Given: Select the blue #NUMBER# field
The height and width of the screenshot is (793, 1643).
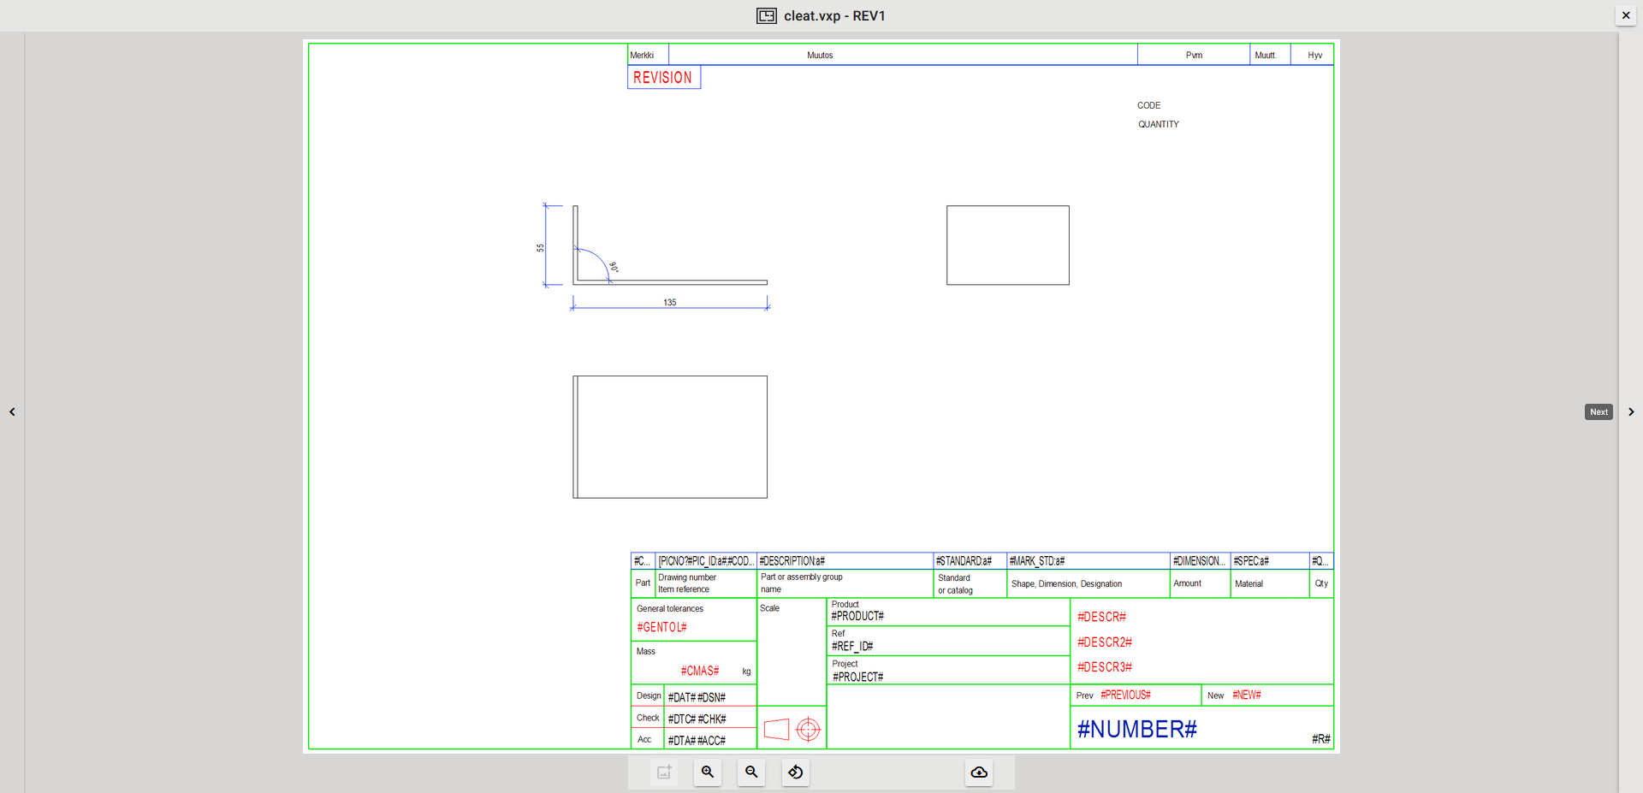Looking at the screenshot, I should pyautogui.click(x=1136, y=729).
